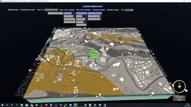This screenshot has width=191, height=107.
Task: Open the SUPERFICIALS MAP menu
Action: (27, 10)
